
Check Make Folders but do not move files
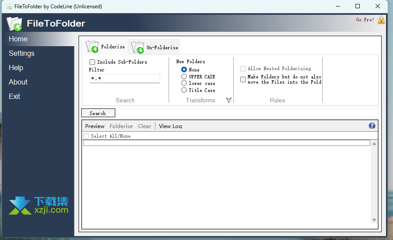pos(243,80)
